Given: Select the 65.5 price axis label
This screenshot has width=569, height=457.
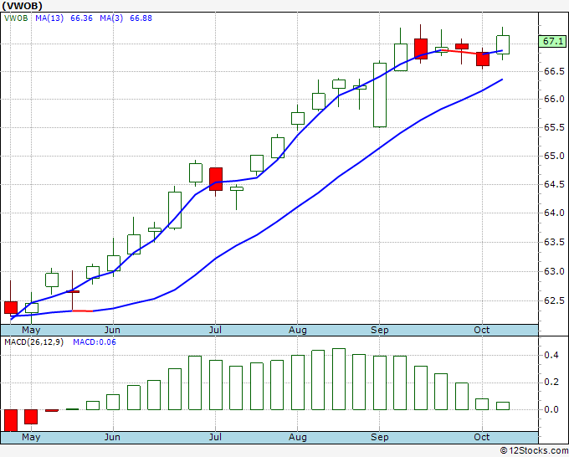Looking at the screenshot, I should coord(554,127).
